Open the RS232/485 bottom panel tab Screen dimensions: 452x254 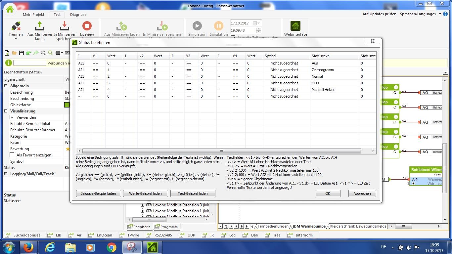(159, 235)
